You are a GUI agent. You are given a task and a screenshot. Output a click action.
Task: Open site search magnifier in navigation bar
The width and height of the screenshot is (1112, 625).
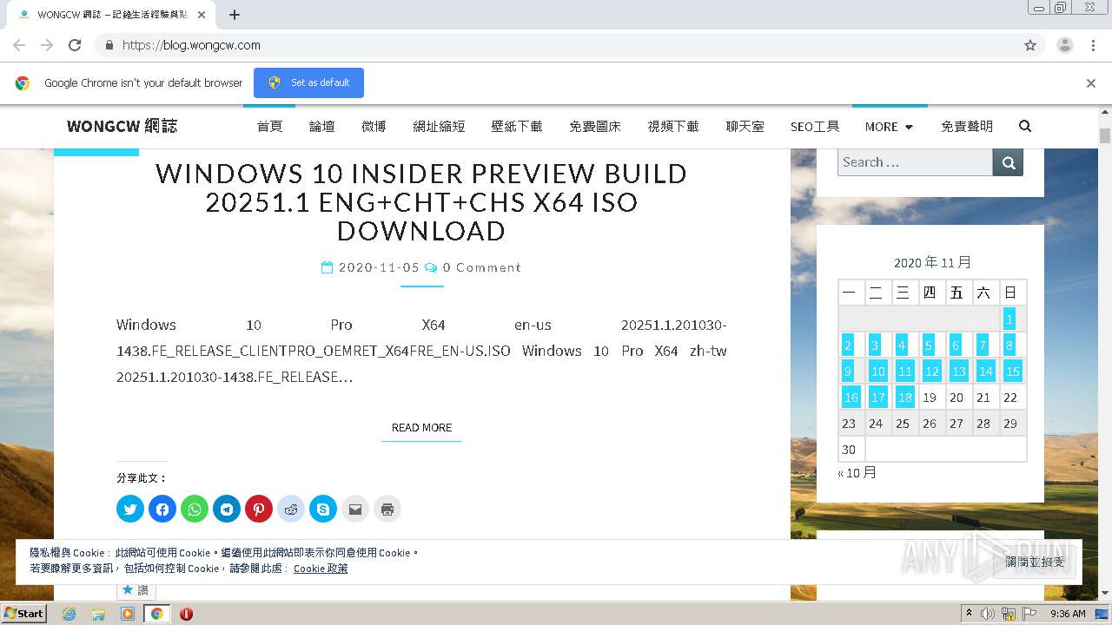pos(1025,126)
